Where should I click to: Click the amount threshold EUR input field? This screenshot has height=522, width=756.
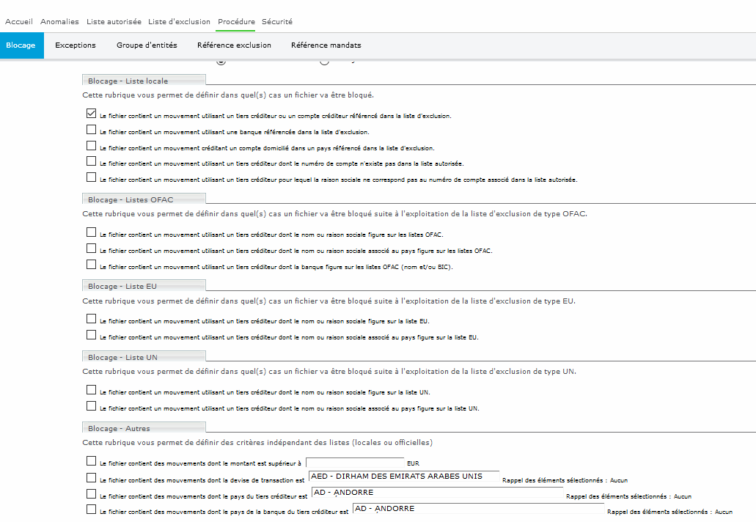355,463
